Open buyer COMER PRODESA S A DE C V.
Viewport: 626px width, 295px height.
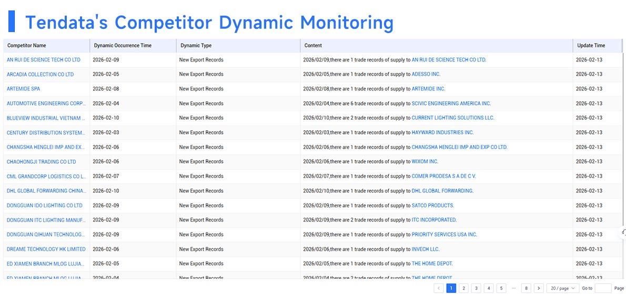click(x=444, y=176)
